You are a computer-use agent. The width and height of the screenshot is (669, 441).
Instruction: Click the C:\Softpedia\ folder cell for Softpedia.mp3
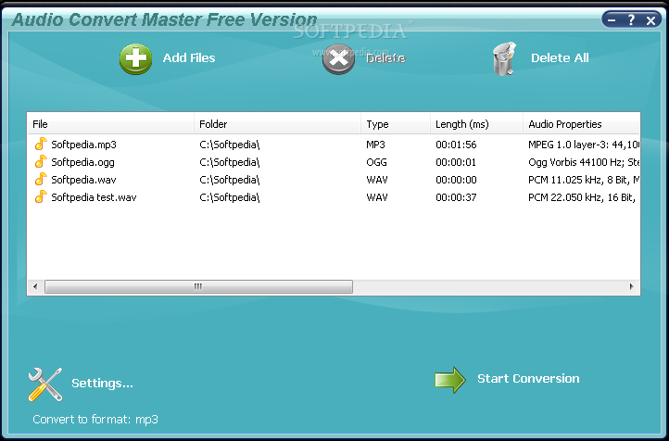point(230,145)
